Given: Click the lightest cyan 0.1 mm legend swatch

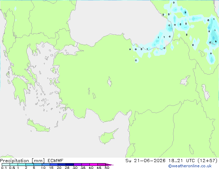Looking at the screenshot, I should 6,165.
